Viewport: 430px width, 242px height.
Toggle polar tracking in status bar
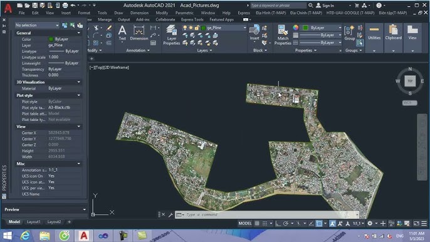pos(285,223)
